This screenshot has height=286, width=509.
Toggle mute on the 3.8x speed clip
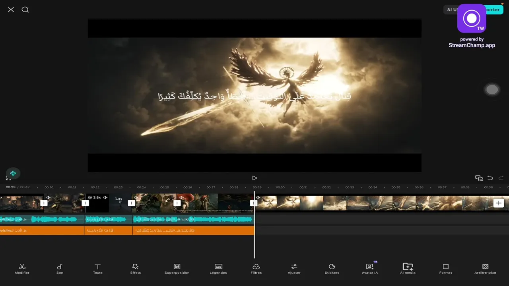point(105,197)
